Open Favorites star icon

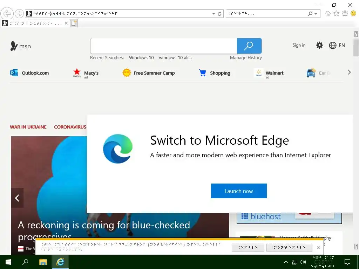pos(336,14)
